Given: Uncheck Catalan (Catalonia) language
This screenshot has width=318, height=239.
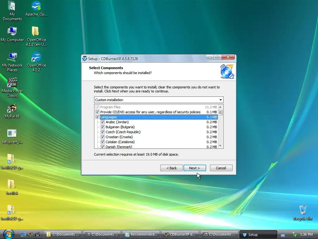Looking at the screenshot, I should click(x=102, y=142).
